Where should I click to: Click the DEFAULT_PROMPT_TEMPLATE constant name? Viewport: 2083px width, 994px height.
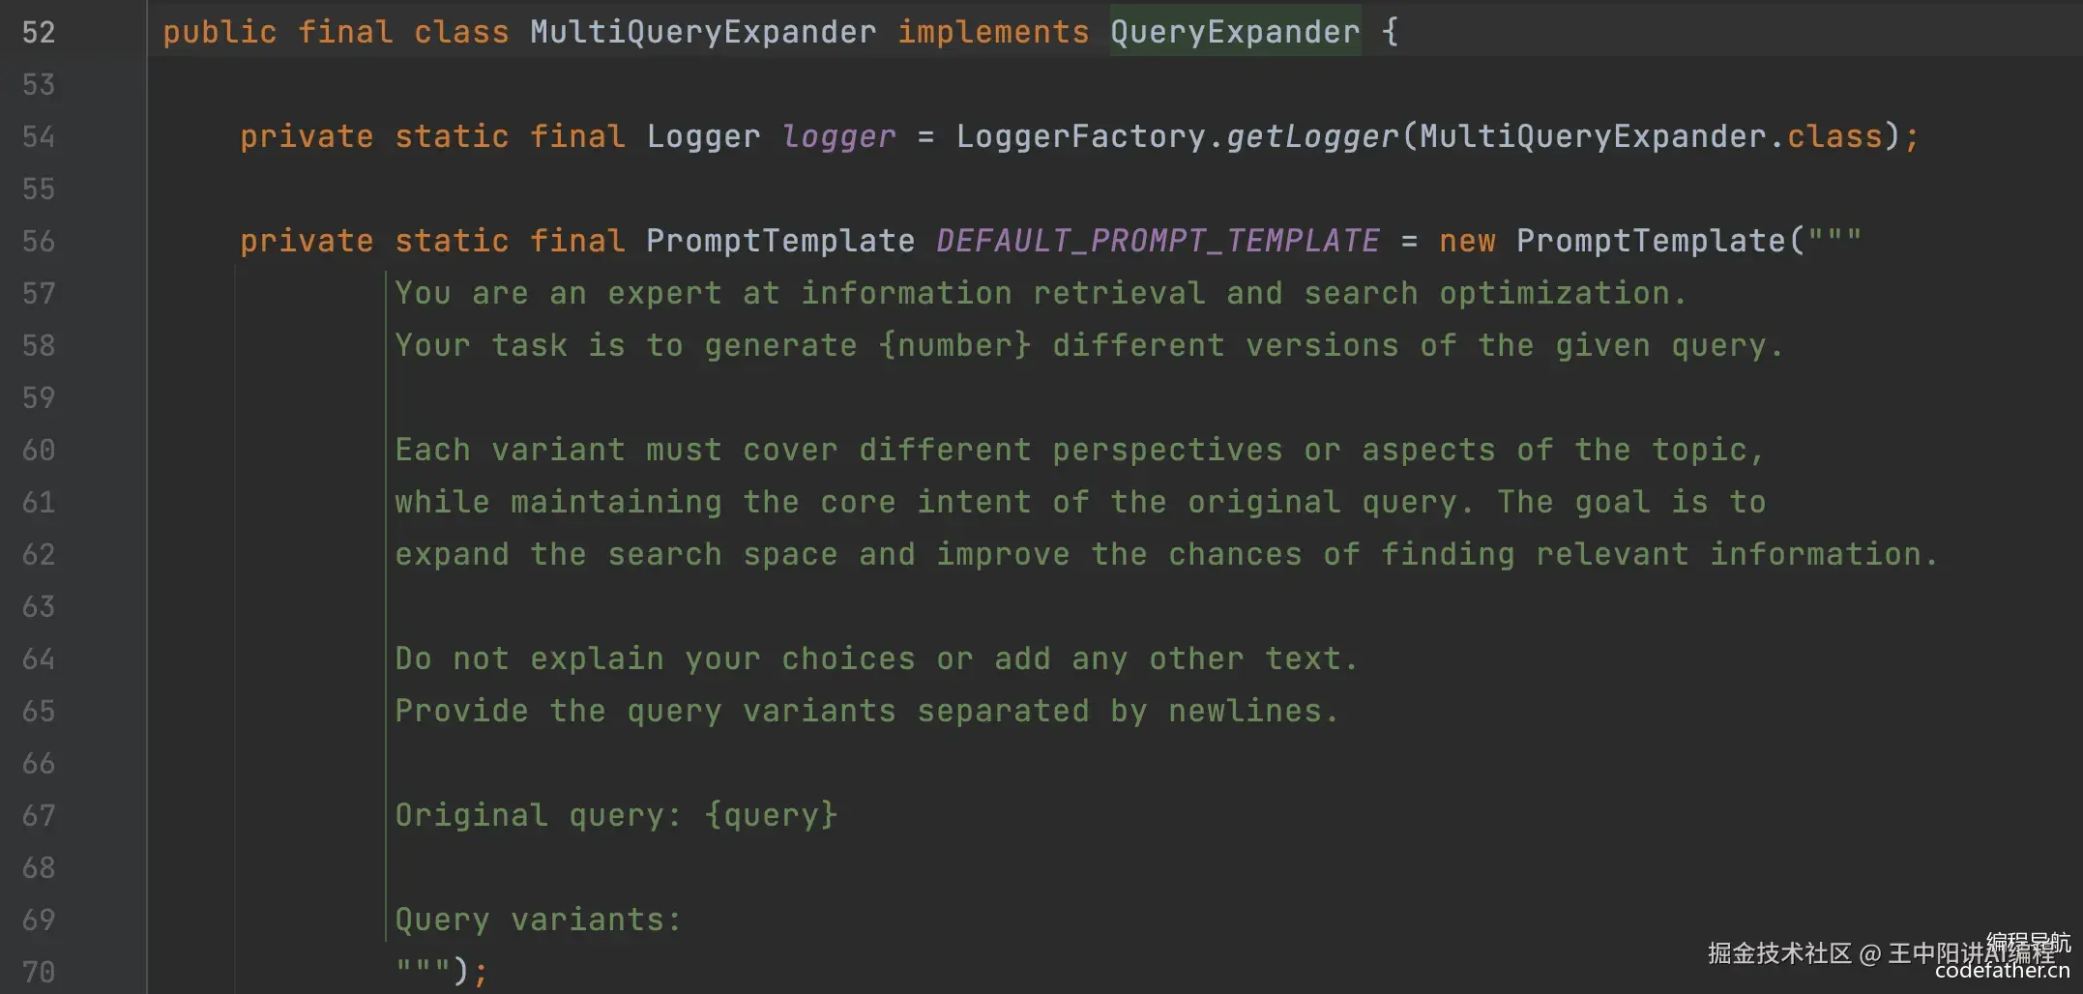(1158, 241)
